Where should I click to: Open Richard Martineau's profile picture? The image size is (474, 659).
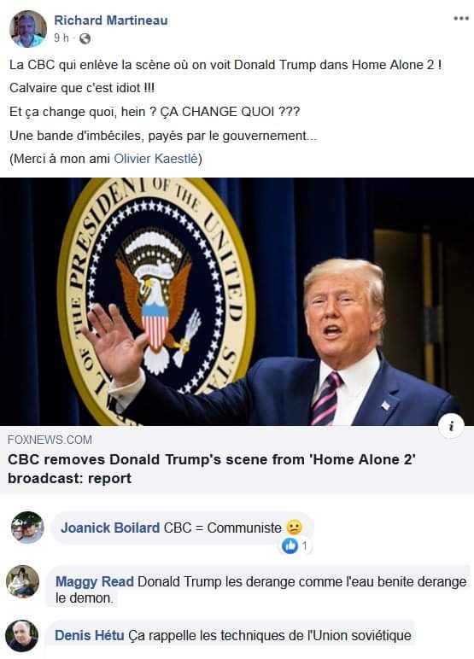(28, 29)
